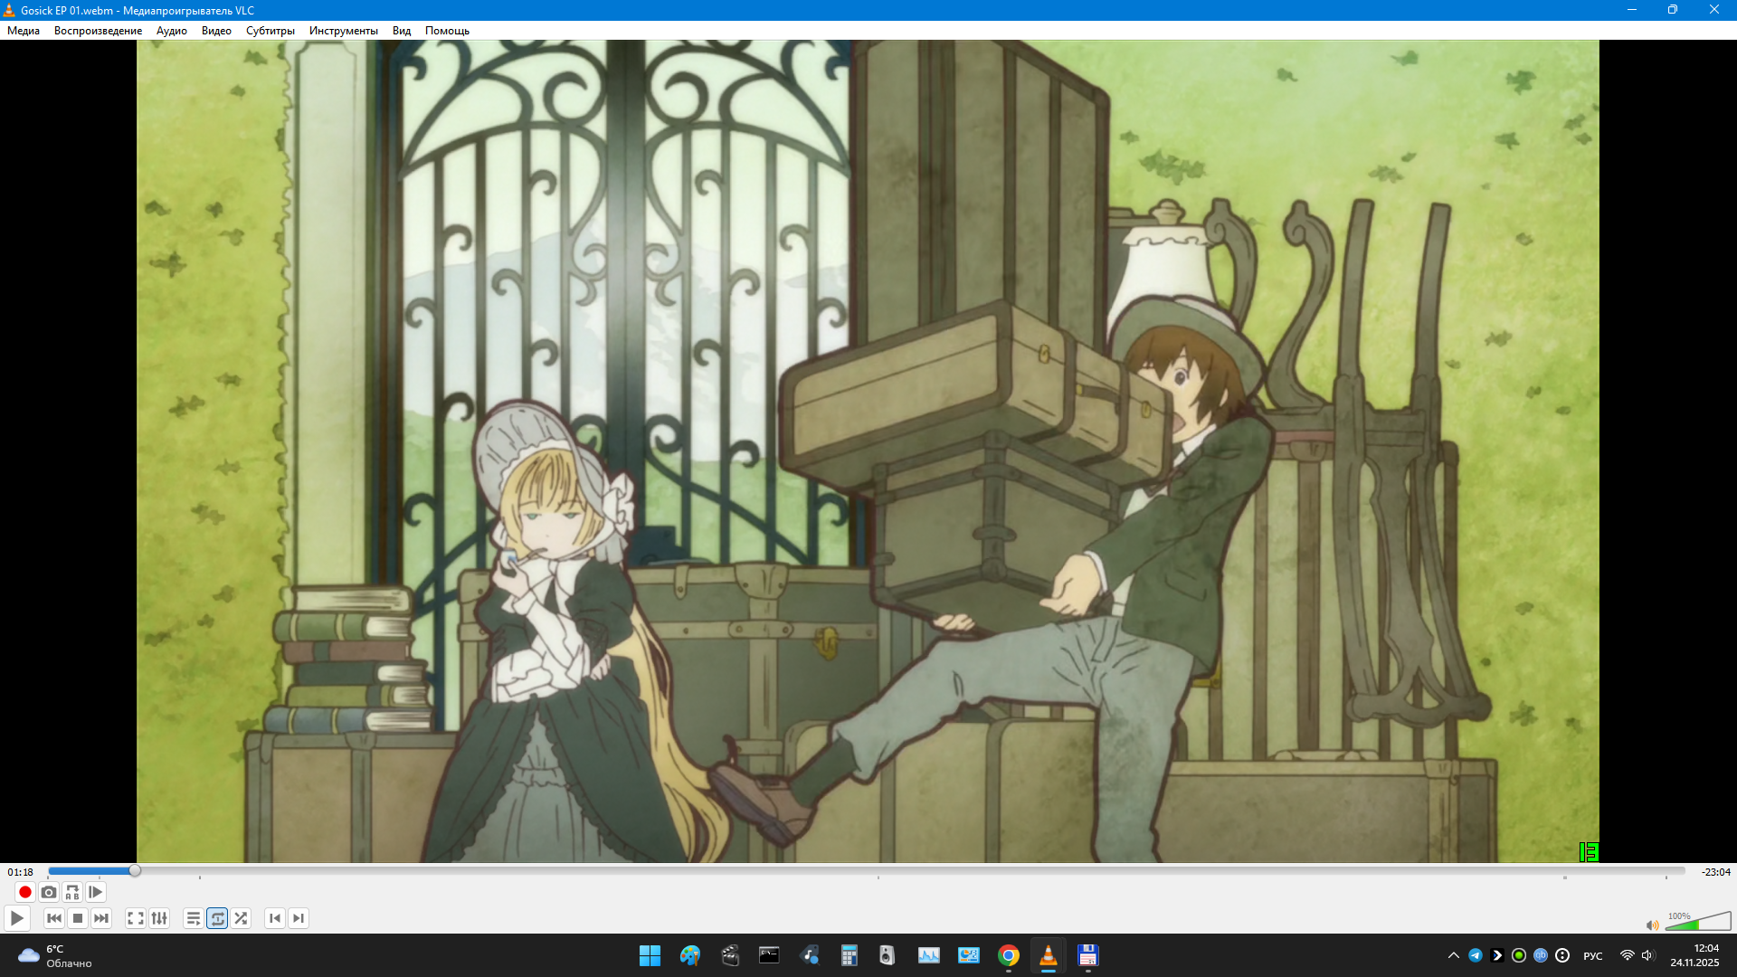Stop playback with the stop button
Image resolution: width=1737 pixels, height=977 pixels.
tap(78, 919)
